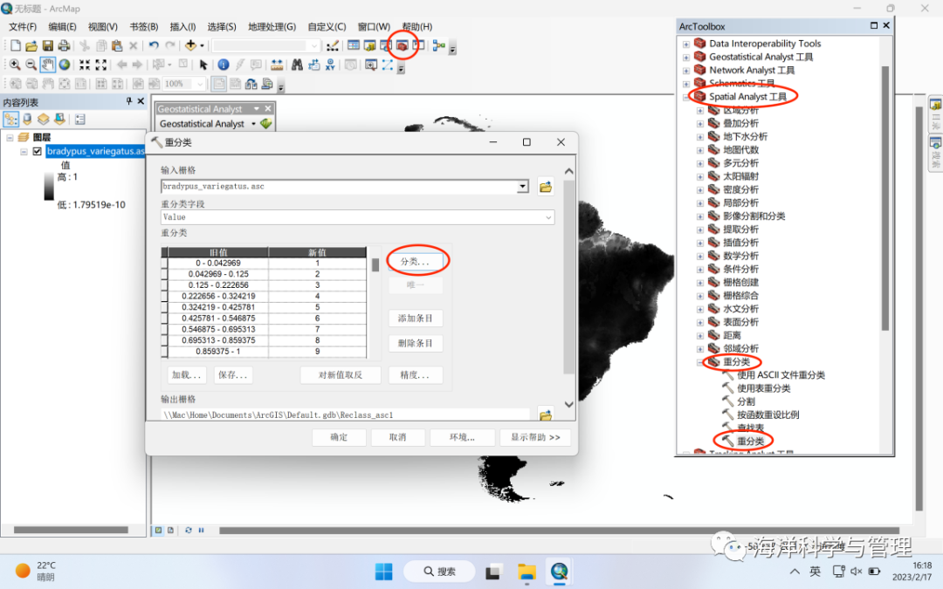Select row 0 - 0.042969 row header
943x589 pixels.
click(x=164, y=264)
